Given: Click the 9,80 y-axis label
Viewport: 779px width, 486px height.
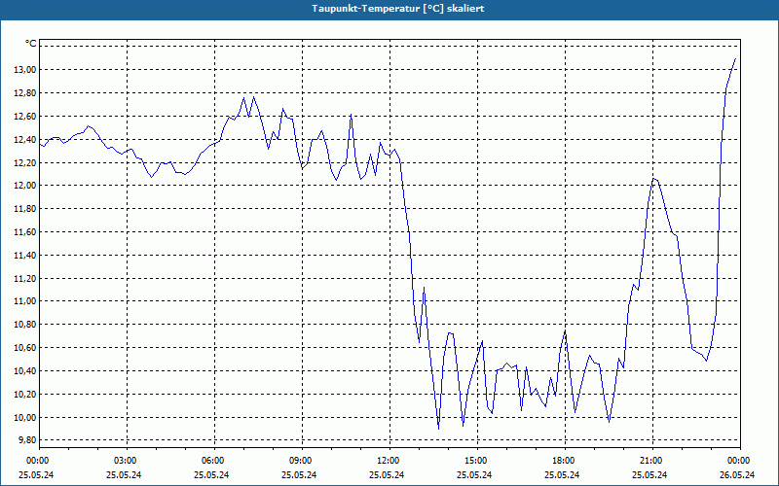Looking at the screenshot, I should point(26,440).
